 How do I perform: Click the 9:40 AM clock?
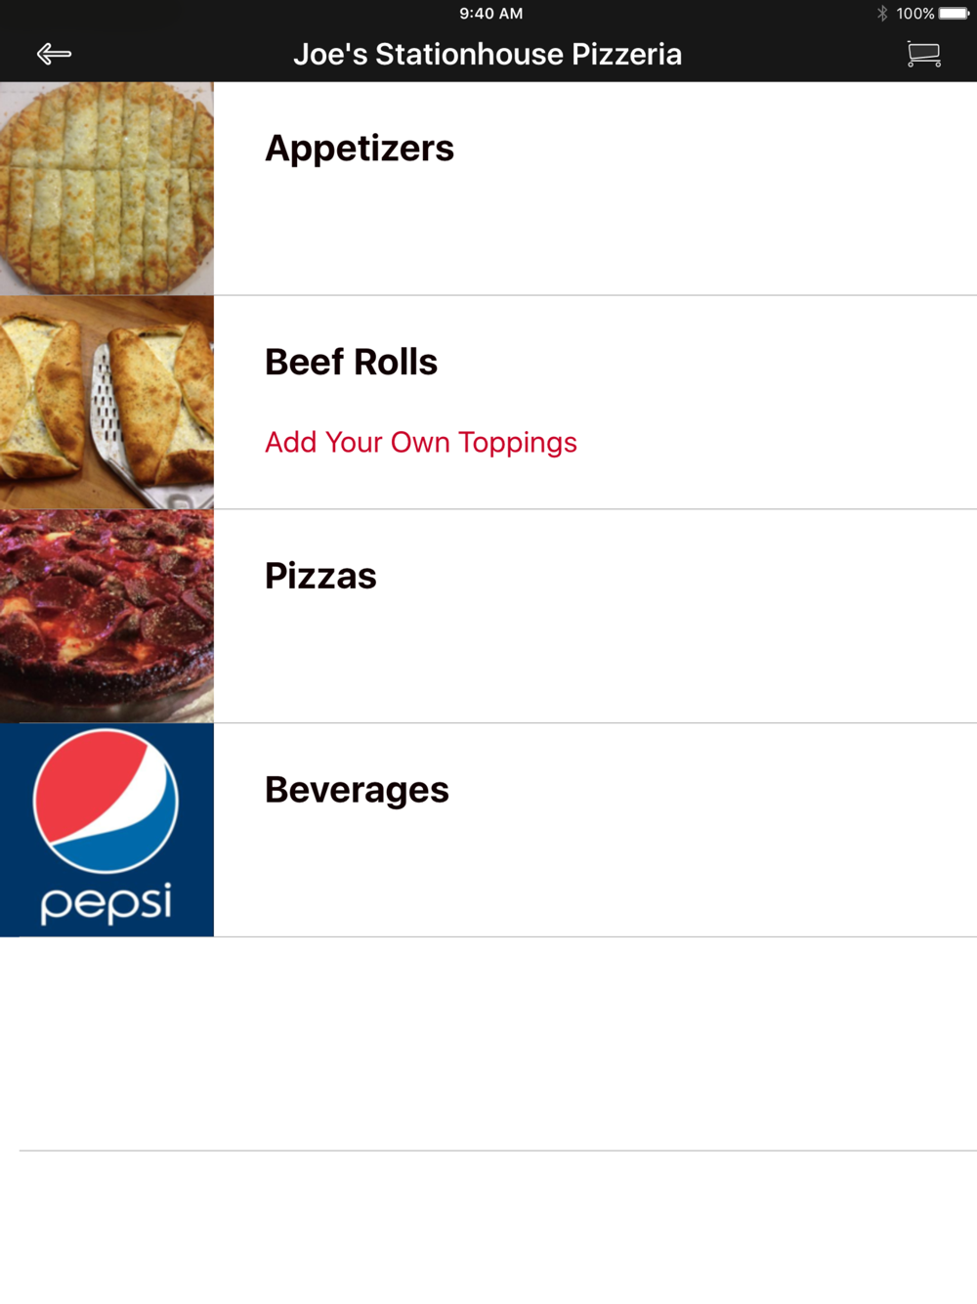coord(490,14)
